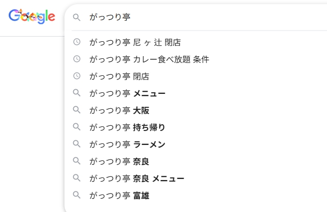Pick the がっつり亭 閉店 history suggestion
The height and width of the screenshot is (212, 327).
(119, 76)
